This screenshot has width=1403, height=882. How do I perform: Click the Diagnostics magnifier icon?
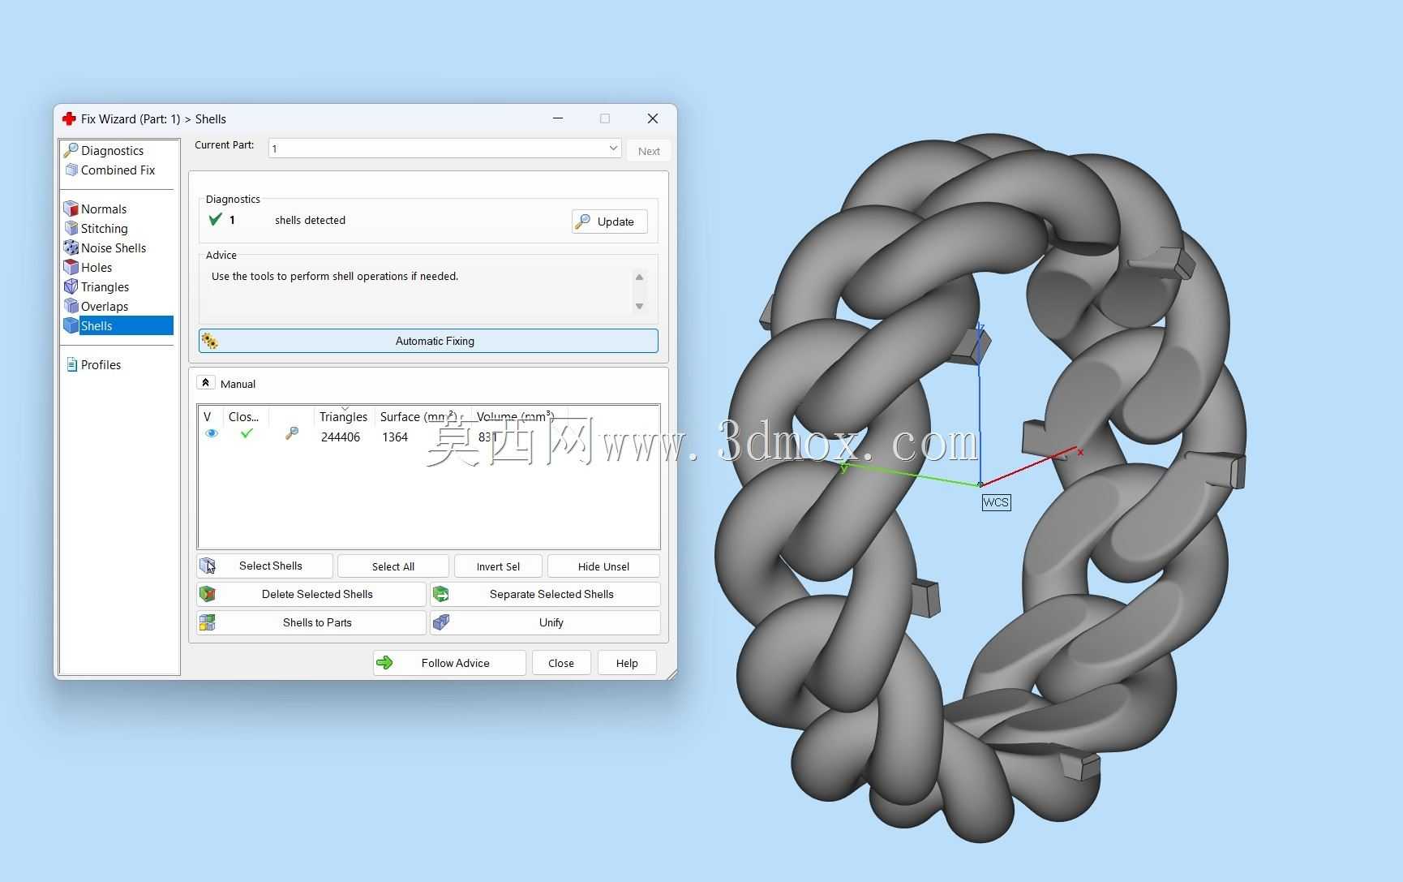coord(71,150)
